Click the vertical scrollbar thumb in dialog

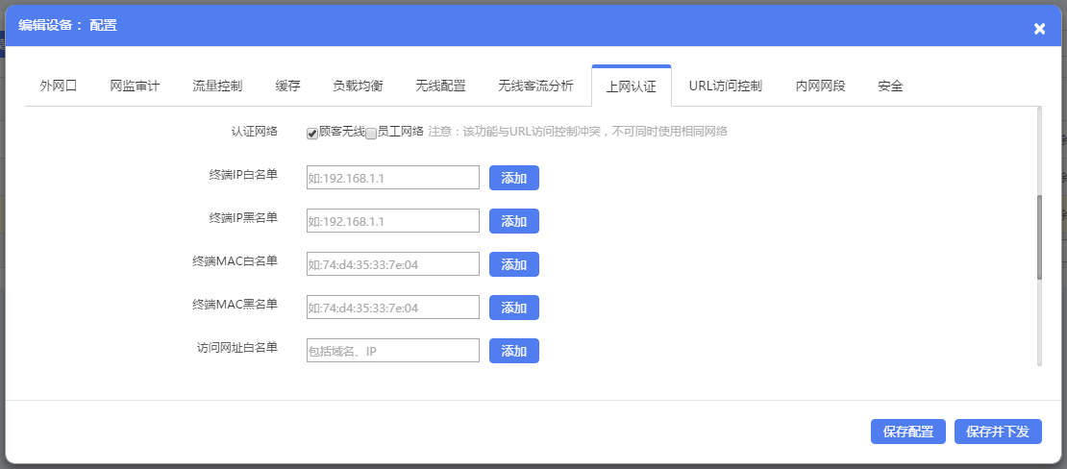1039,236
